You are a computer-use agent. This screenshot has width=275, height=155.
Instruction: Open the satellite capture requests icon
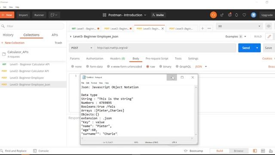coord(222,15)
